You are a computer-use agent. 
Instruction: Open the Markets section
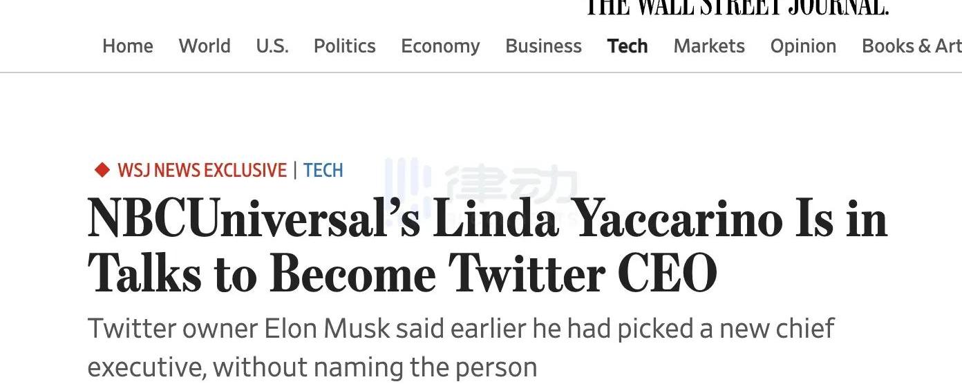[x=709, y=46]
